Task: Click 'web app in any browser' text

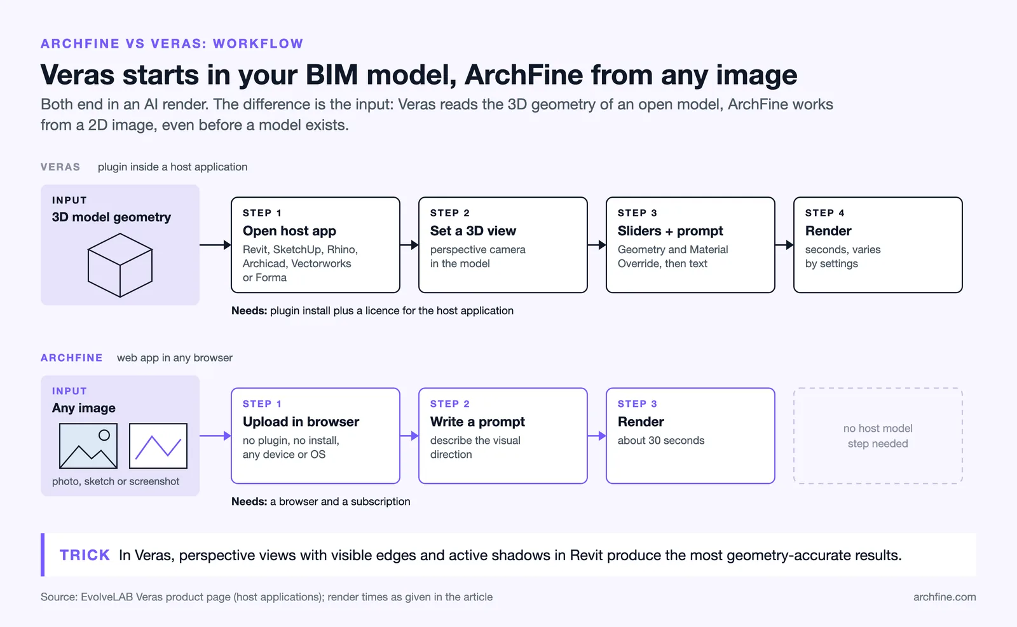Action: [x=175, y=357]
